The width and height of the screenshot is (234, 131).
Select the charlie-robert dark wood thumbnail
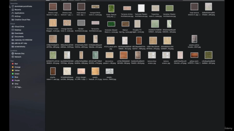tap(53, 71)
